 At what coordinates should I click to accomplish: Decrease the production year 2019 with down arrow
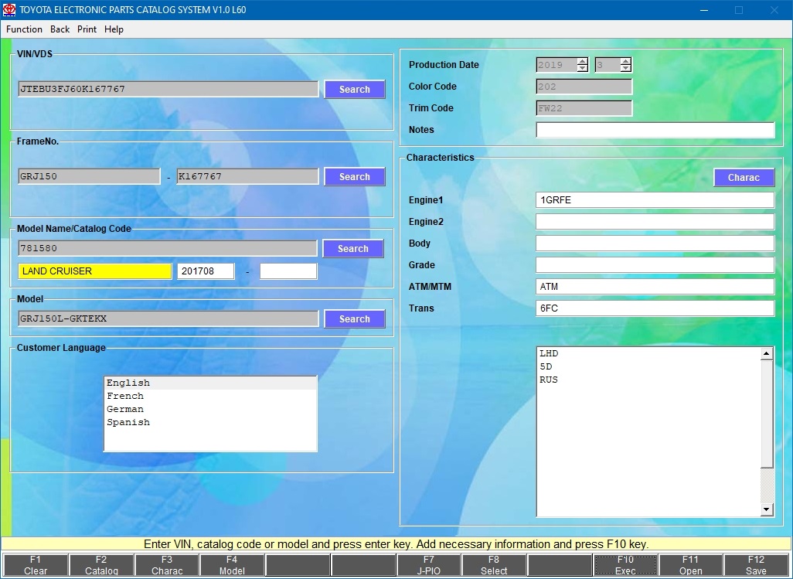[583, 68]
